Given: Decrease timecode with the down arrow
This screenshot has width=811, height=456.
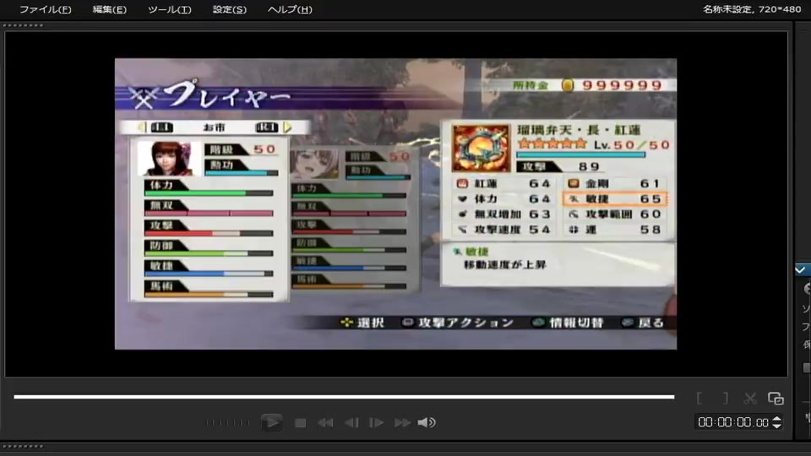Looking at the screenshot, I should (776, 426).
